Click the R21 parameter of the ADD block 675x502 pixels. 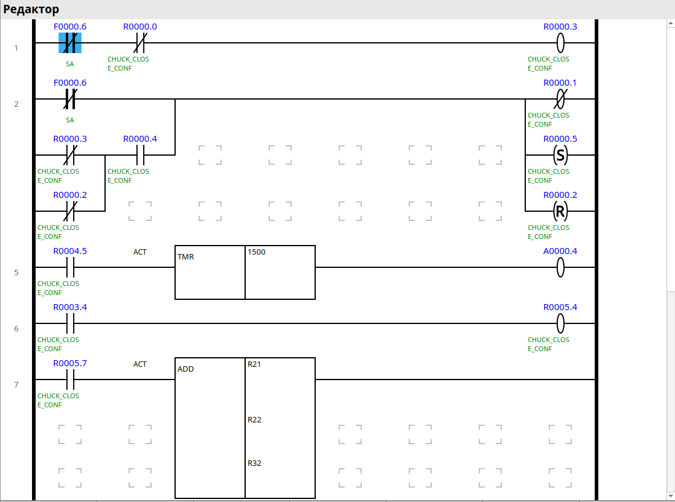[255, 364]
